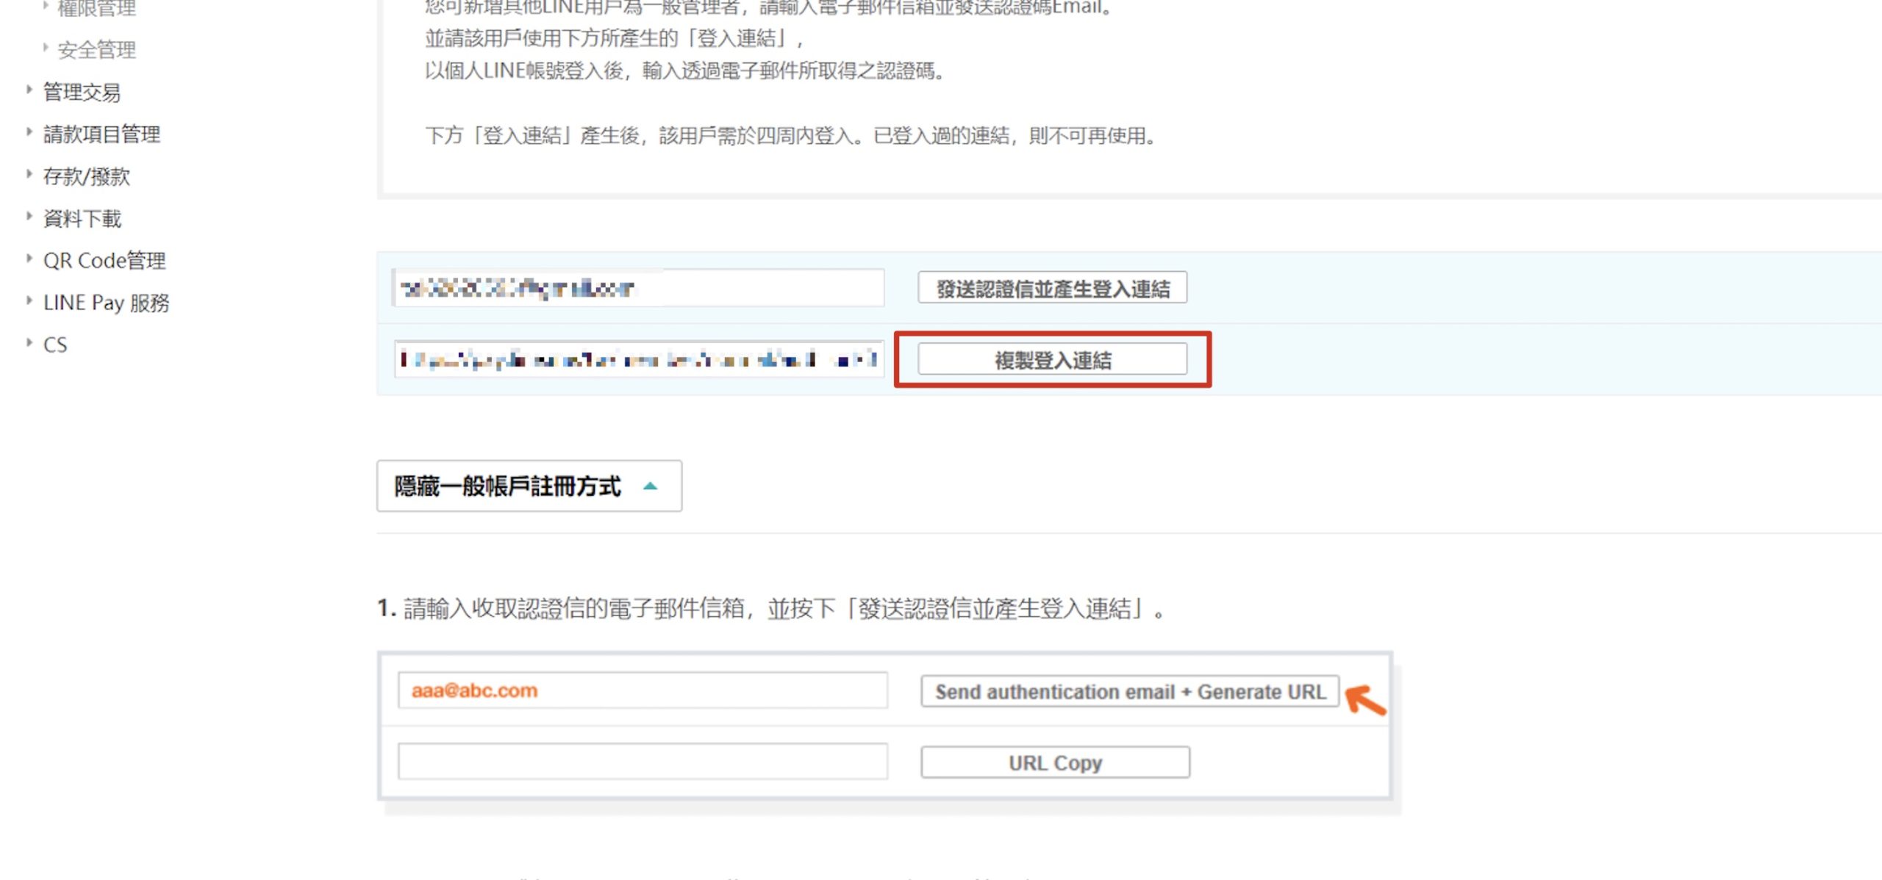Click the aaa@abc.com example email field
Screen dimensions: 1882x880
pyautogui.click(x=643, y=690)
